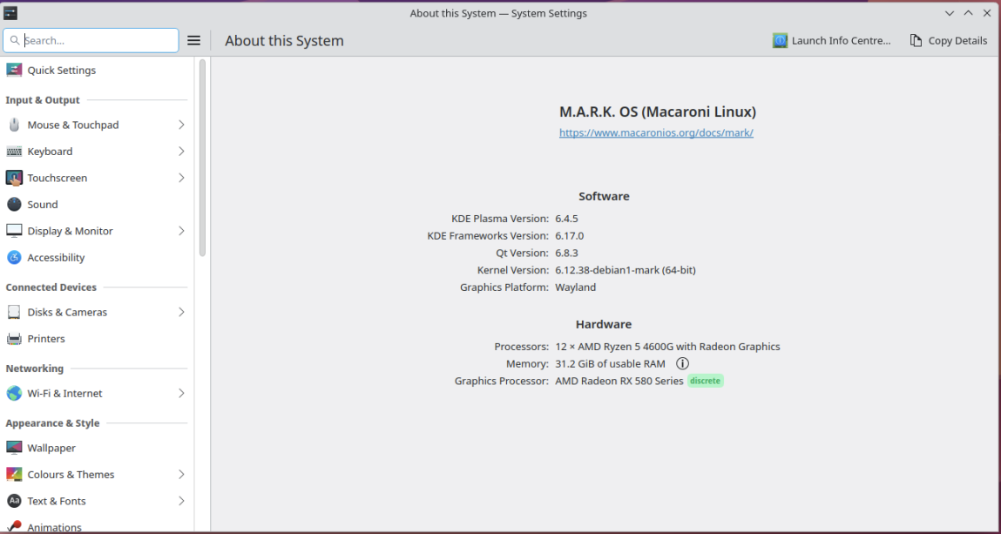This screenshot has width=1001, height=534.
Task: Expand the Wi-Fi & Internet chevron
Action: 181,394
